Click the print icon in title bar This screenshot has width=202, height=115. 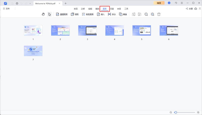(17, 3)
